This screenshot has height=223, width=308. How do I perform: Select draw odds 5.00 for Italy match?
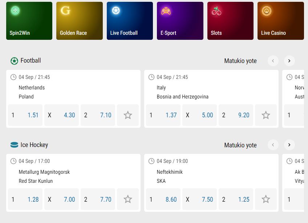click(199, 115)
